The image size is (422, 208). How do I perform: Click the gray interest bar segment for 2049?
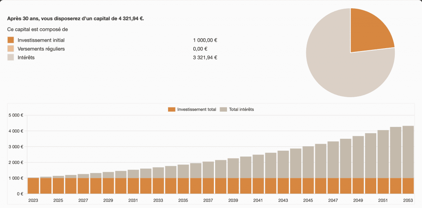point(358,157)
